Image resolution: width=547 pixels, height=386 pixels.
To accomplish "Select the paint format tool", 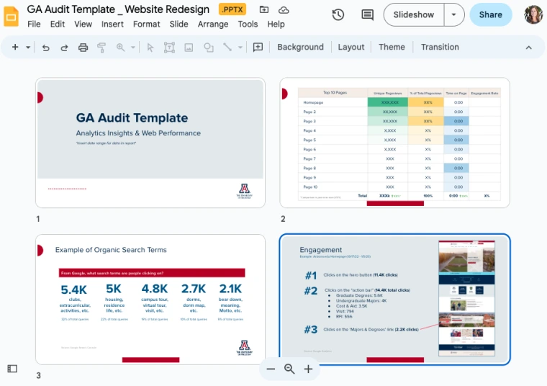I will pyautogui.click(x=101, y=48).
